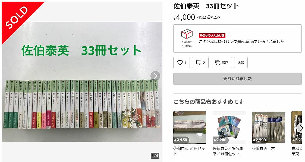
Task: Click the ¥3,150 price label
Action: pos(181,140)
